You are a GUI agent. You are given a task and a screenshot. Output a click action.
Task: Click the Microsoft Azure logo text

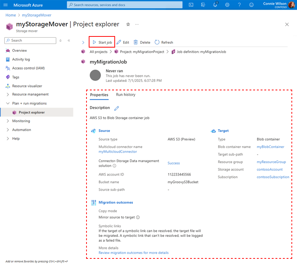click(28, 5)
